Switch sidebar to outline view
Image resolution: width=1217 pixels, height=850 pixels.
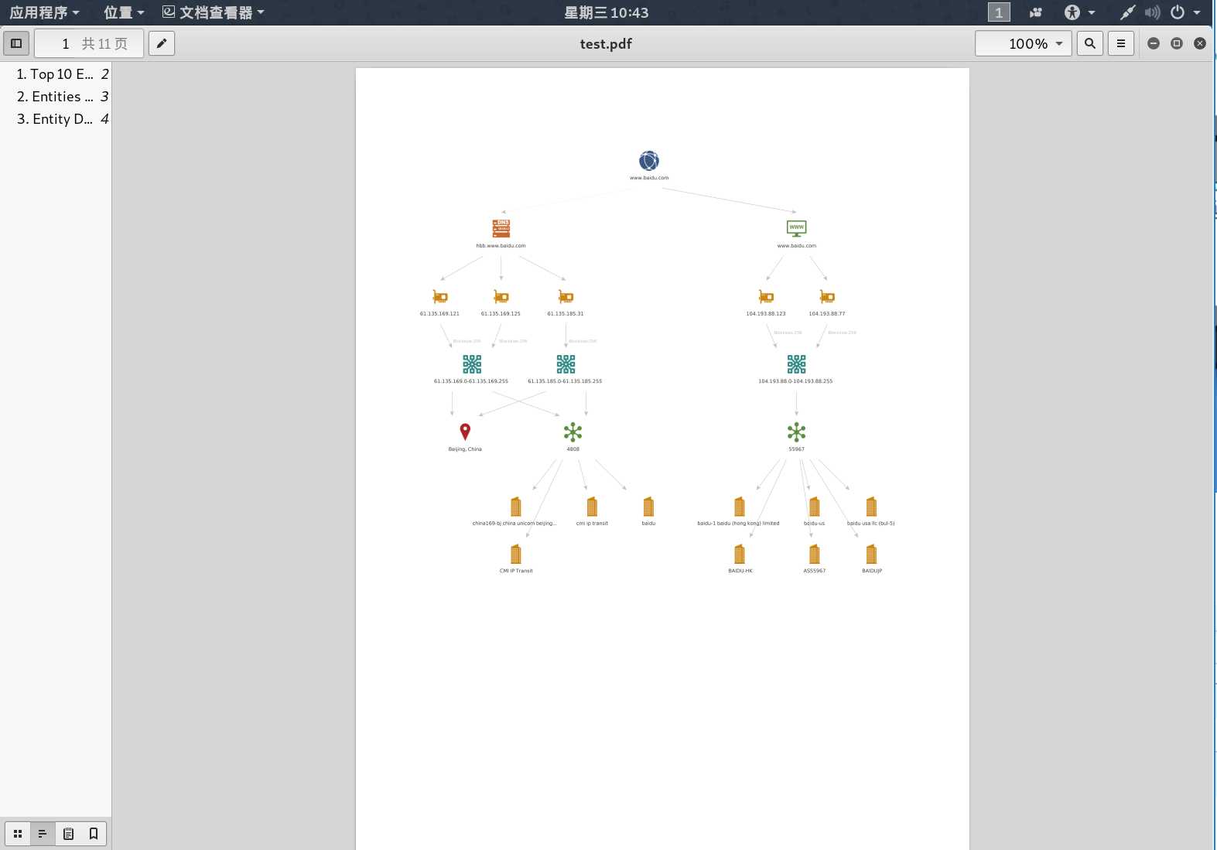[43, 834]
